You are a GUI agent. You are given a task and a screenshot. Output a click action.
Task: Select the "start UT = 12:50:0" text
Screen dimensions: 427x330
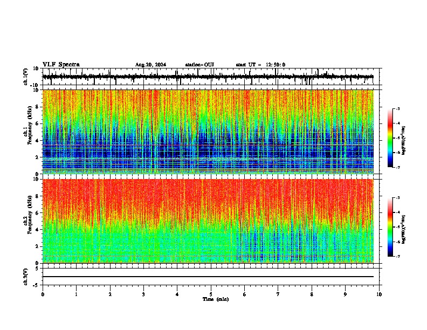click(x=260, y=65)
